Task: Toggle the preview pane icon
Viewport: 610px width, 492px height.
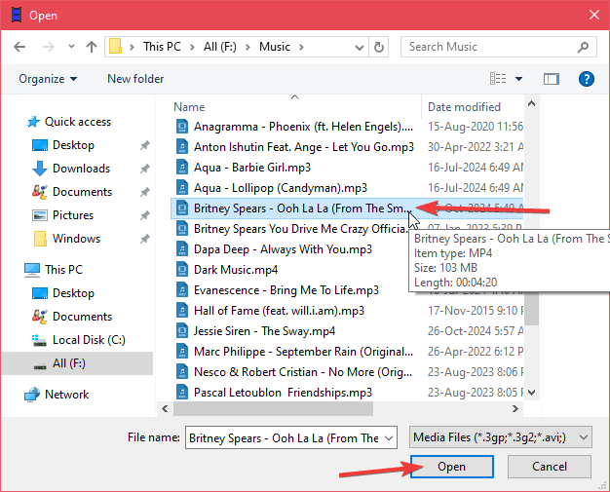Action: pos(552,79)
